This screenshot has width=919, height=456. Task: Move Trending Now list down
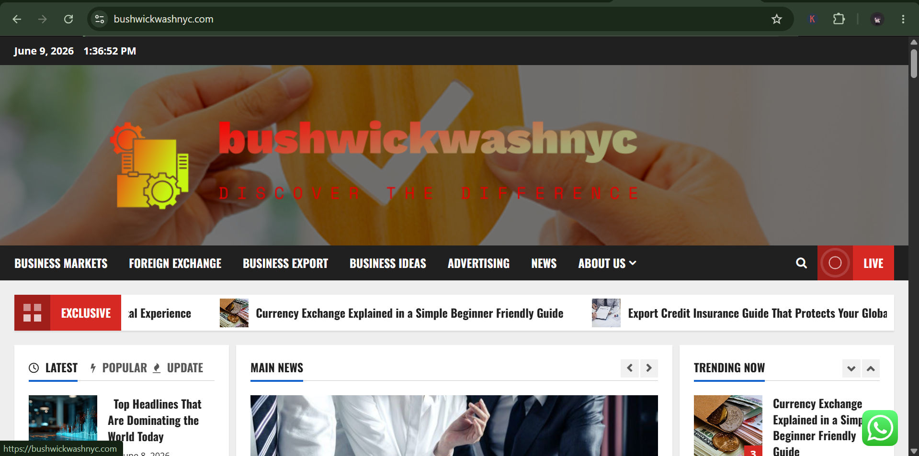point(851,368)
